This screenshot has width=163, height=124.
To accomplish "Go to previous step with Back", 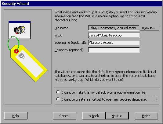I will pos(94,116).
